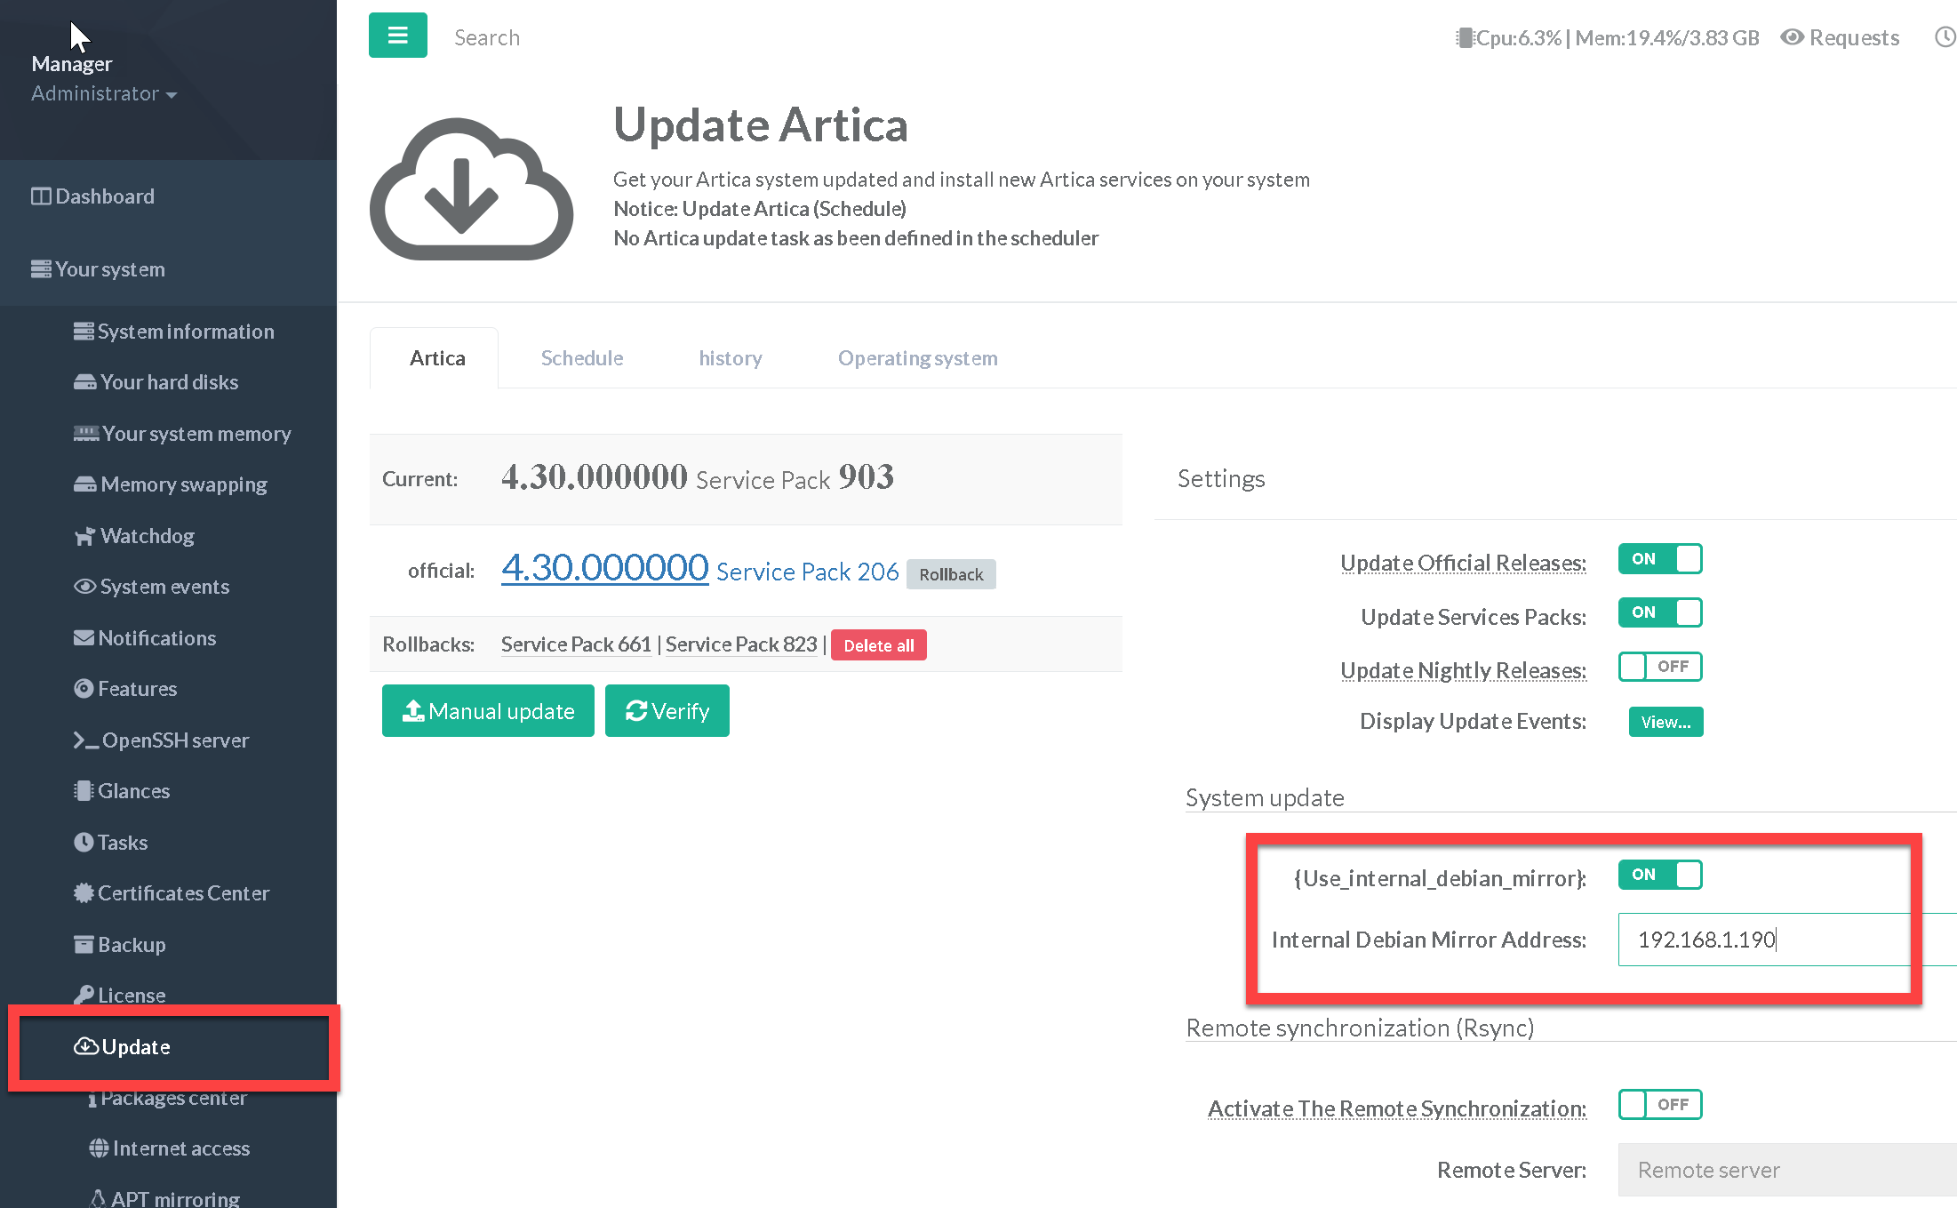This screenshot has height=1208, width=1957.
Task: Click the Dashboard icon in sidebar
Action: pyautogui.click(x=41, y=196)
